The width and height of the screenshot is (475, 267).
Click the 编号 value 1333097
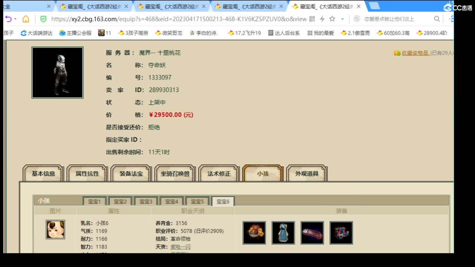click(160, 78)
